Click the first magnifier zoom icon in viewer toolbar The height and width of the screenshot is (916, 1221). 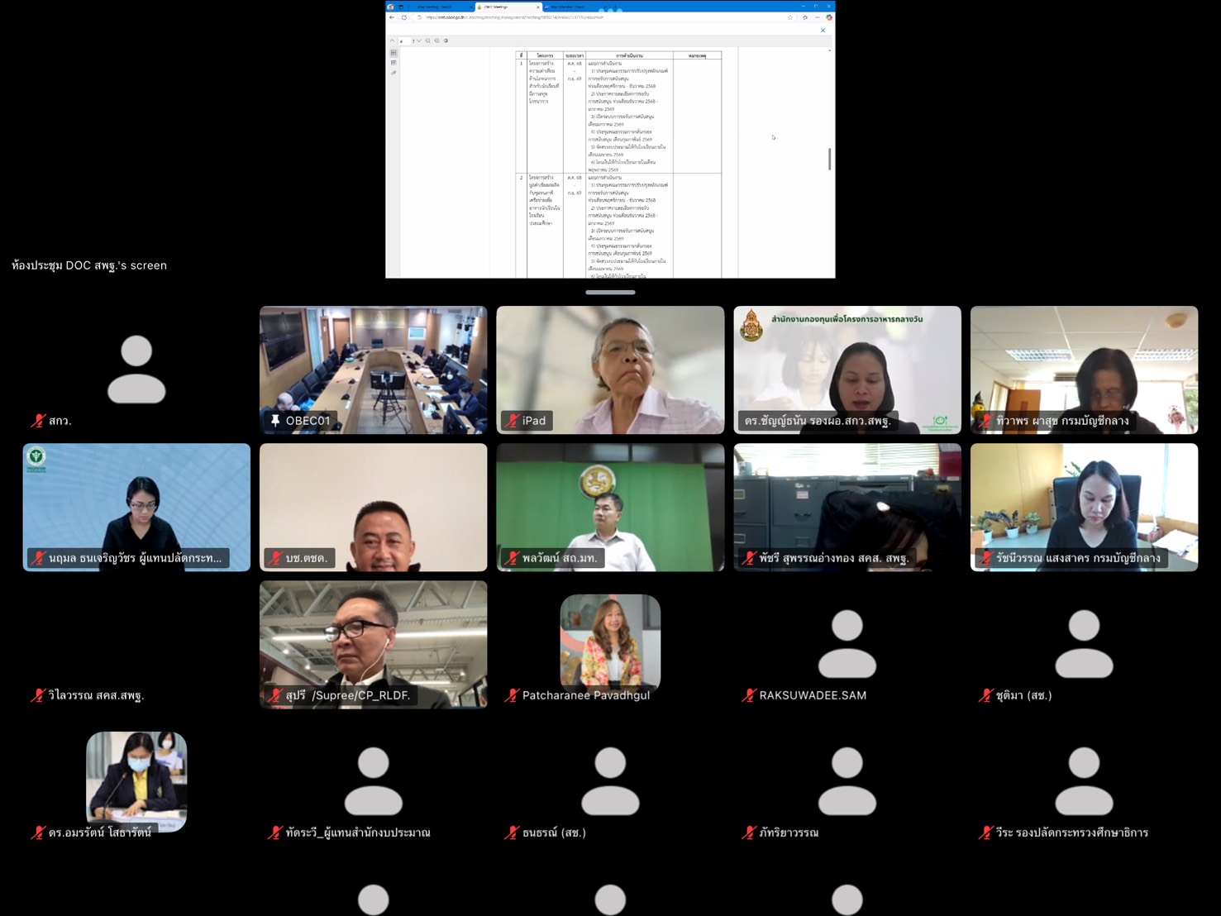[x=427, y=41]
